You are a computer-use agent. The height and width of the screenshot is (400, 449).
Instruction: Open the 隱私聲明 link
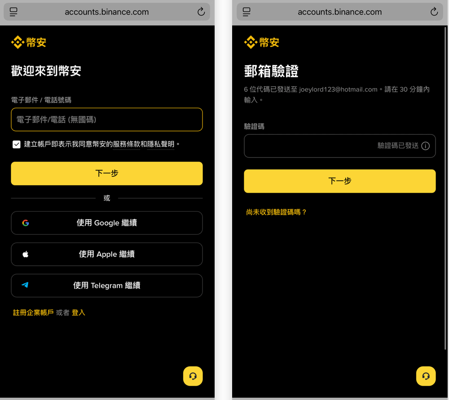(x=161, y=144)
